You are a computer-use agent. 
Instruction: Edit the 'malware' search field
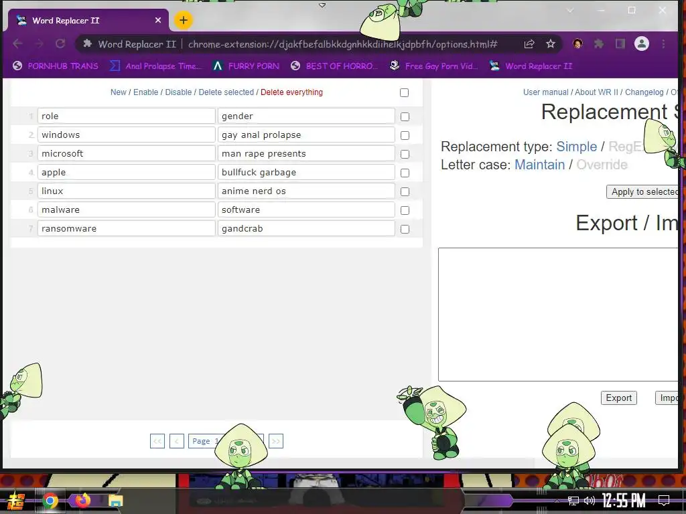pos(127,210)
